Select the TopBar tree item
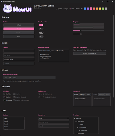The image size is (115, 136). tap(81, 125)
